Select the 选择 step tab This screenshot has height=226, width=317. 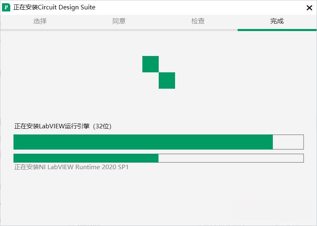pyautogui.click(x=40, y=21)
